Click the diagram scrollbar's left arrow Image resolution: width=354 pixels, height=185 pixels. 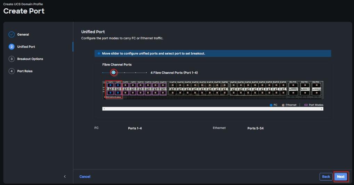(104, 109)
